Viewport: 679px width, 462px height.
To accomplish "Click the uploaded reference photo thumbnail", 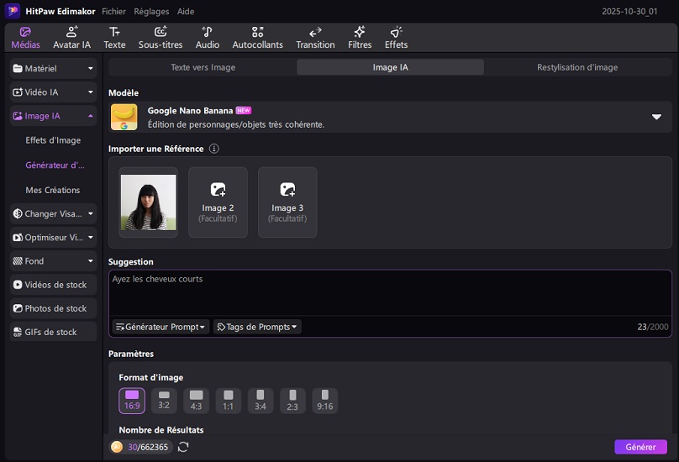I will click(x=149, y=202).
